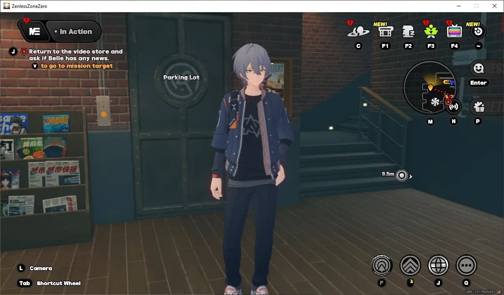Click 'to go to mission target' prompt
Screen dimensions: 504x295
pos(77,66)
